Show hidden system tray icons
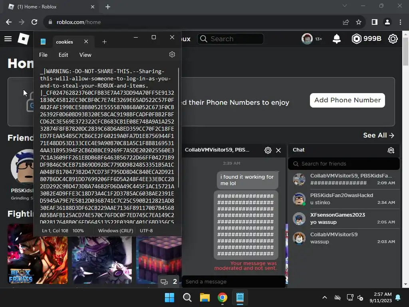 point(324,297)
